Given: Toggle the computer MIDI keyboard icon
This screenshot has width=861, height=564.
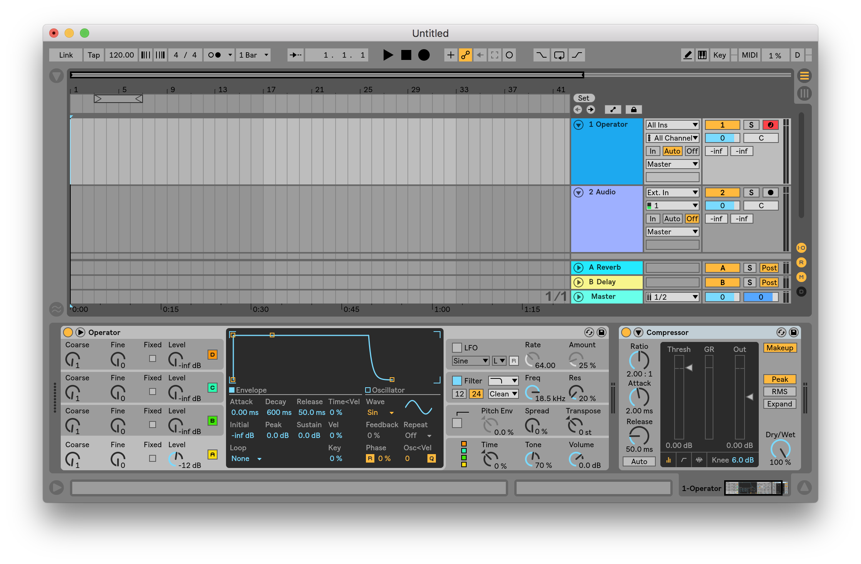Looking at the screenshot, I should point(702,55).
